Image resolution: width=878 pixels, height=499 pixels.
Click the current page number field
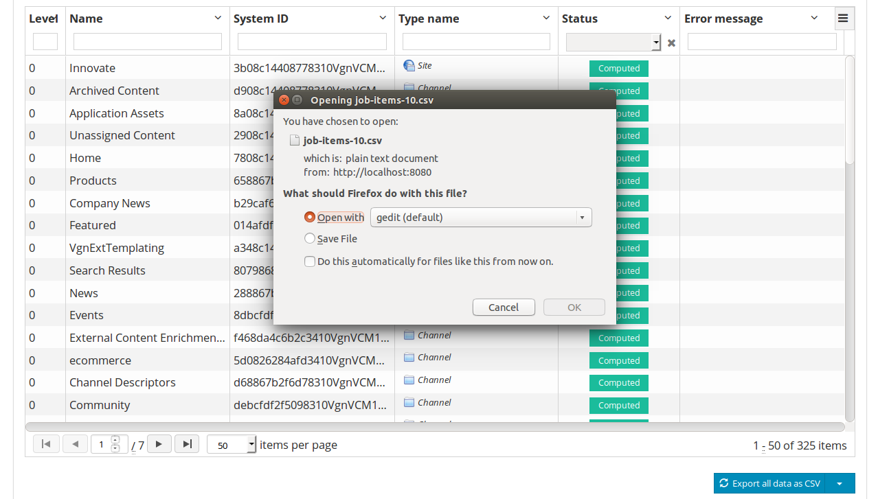pyautogui.click(x=101, y=445)
